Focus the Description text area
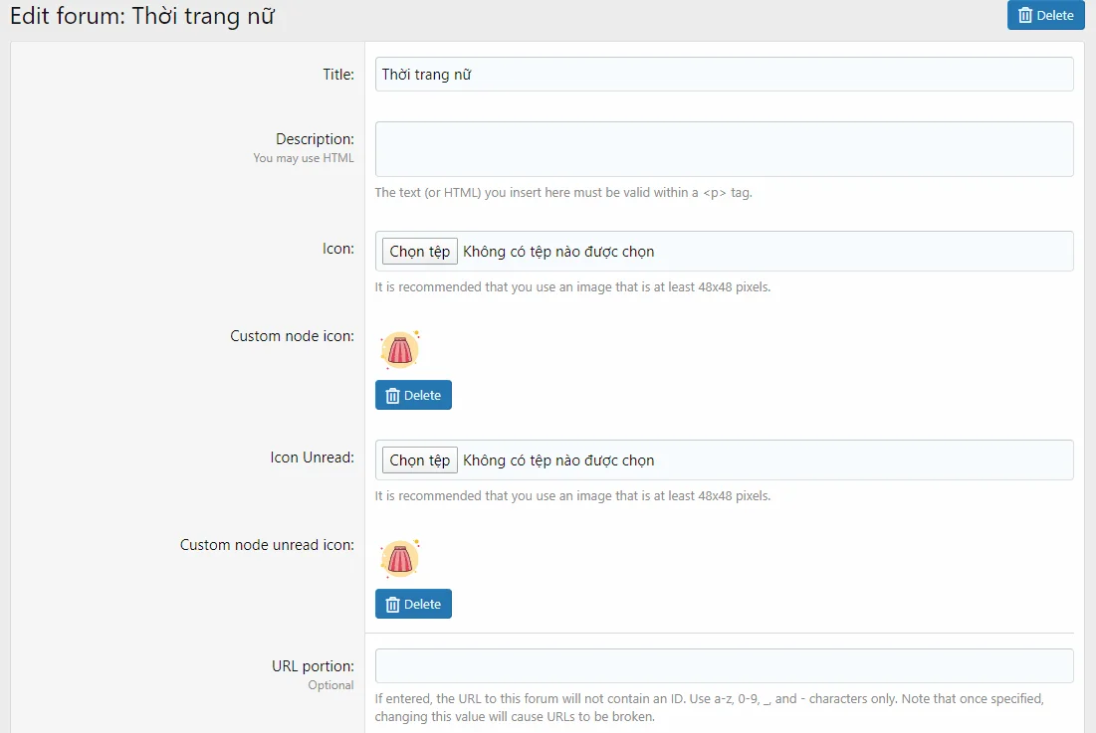Screen dimensions: 1096x733 (x=724, y=149)
